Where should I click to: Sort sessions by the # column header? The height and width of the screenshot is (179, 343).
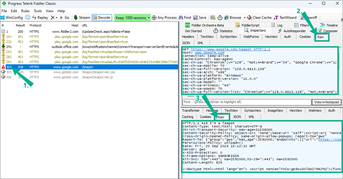[x=7, y=25]
